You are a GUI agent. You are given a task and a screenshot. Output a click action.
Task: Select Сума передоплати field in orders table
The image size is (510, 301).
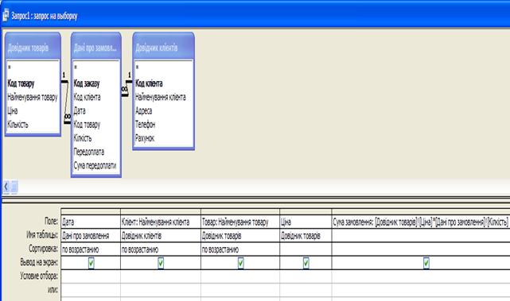(x=95, y=165)
